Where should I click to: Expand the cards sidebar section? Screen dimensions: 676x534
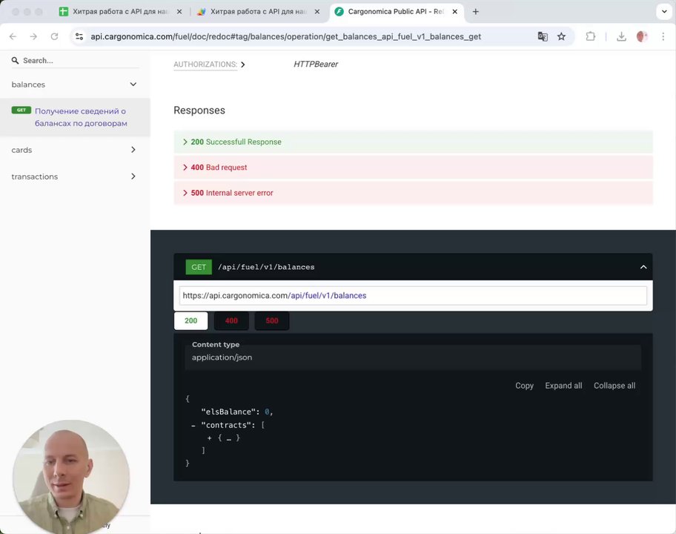(x=75, y=150)
